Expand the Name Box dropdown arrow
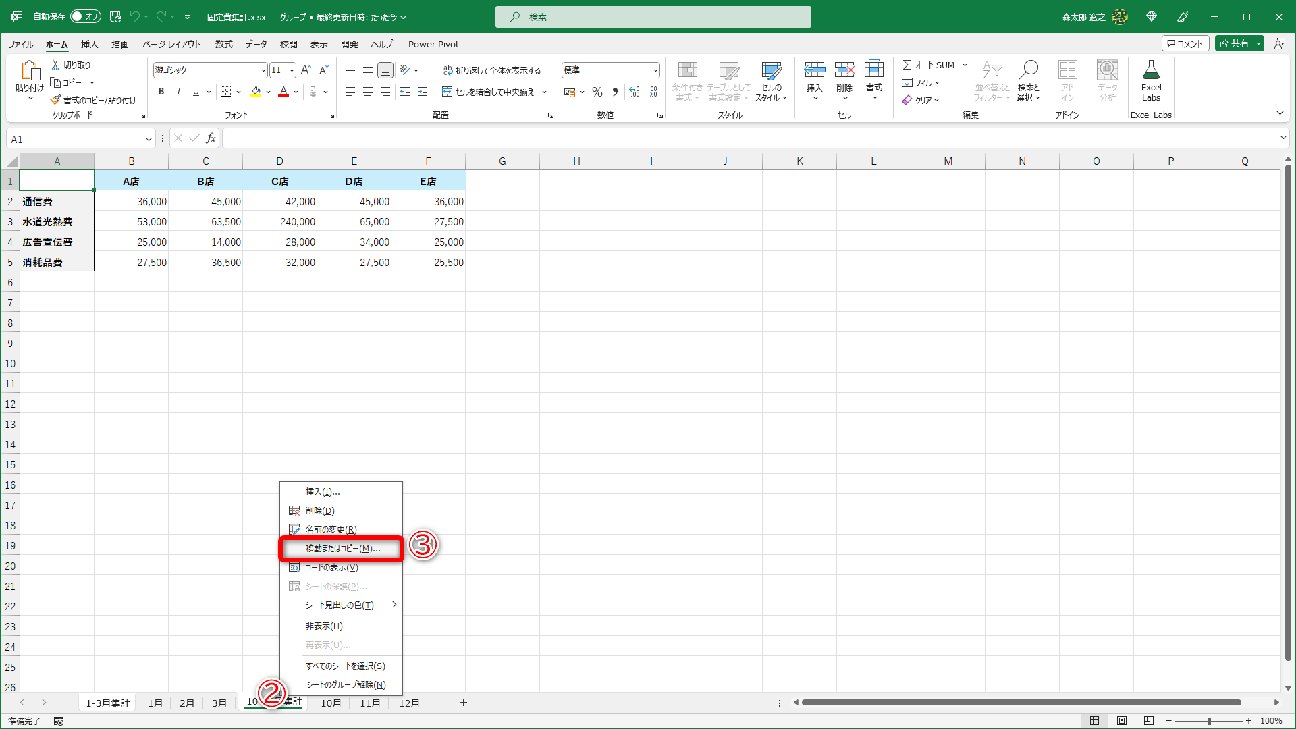1296x729 pixels. click(148, 139)
